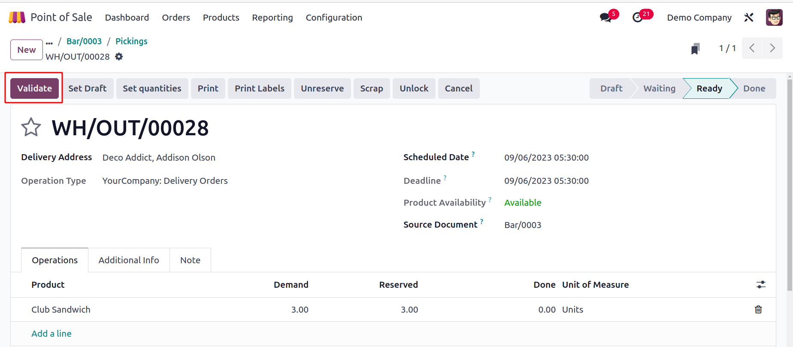Click the Available product availability value
Screen dimensions: 793x347
click(523, 203)
